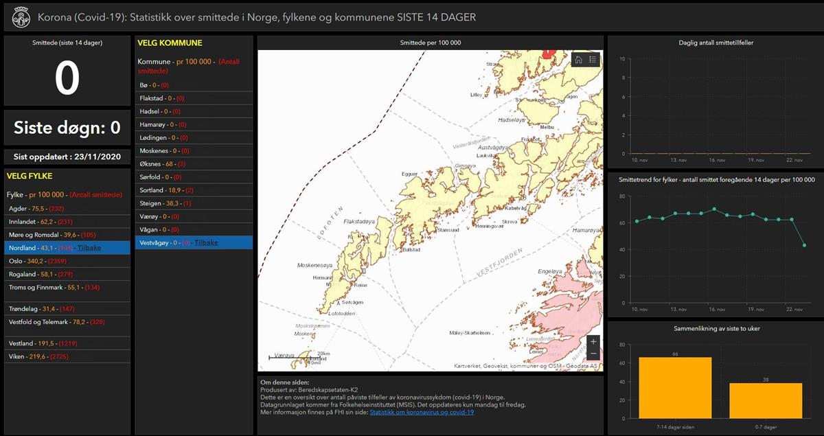Select Steigen municipality row
Image resolution: width=824 pixels, height=436 pixels.
164,203
